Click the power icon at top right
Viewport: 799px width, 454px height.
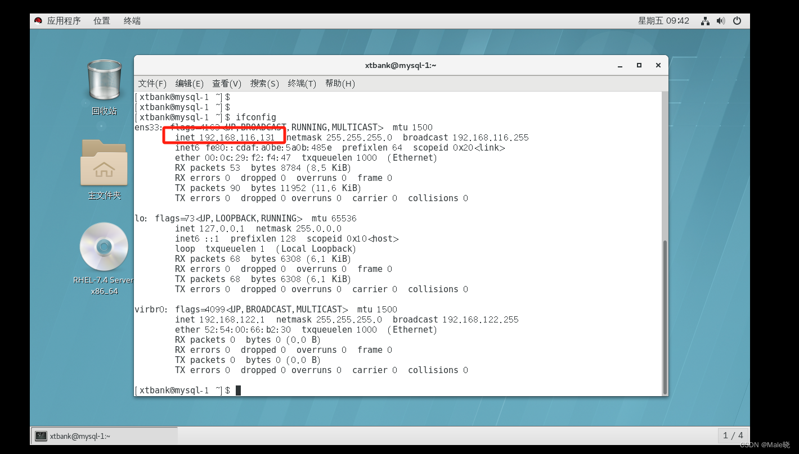737,20
